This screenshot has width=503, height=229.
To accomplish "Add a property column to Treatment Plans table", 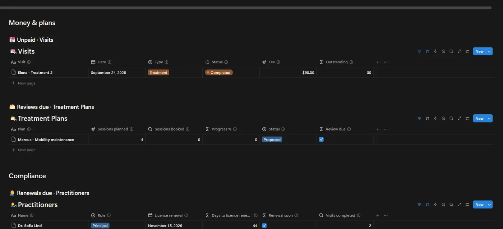I will pos(378,129).
